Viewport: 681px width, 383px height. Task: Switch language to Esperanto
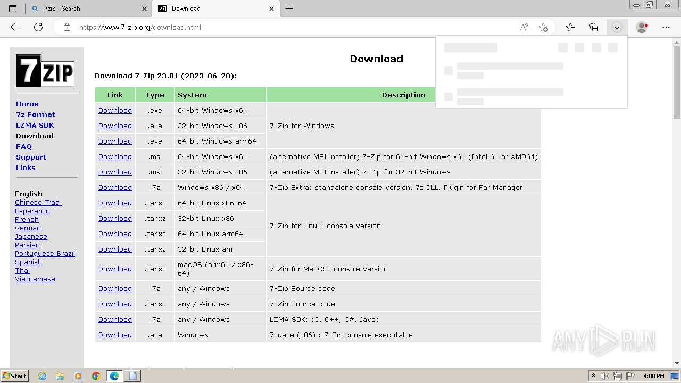click(x=32, y=211)
